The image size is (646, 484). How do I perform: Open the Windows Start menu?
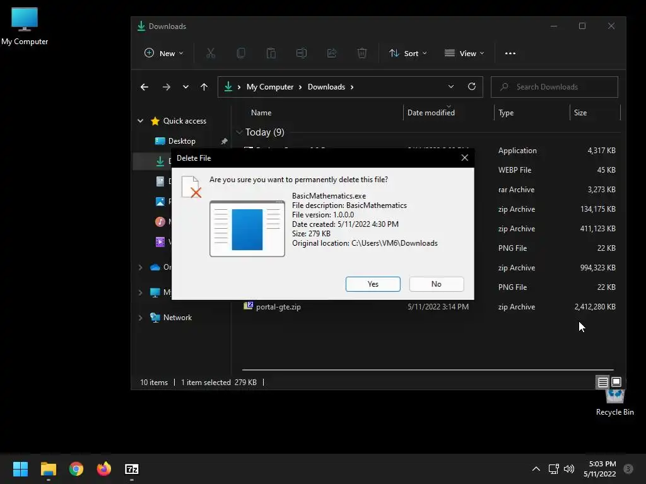tap(20, 469)
